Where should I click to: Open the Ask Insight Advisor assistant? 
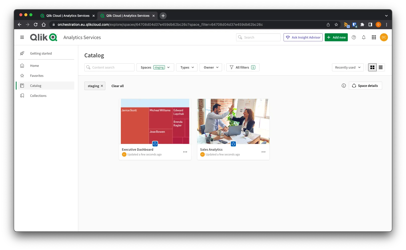[x=303, y=37]
